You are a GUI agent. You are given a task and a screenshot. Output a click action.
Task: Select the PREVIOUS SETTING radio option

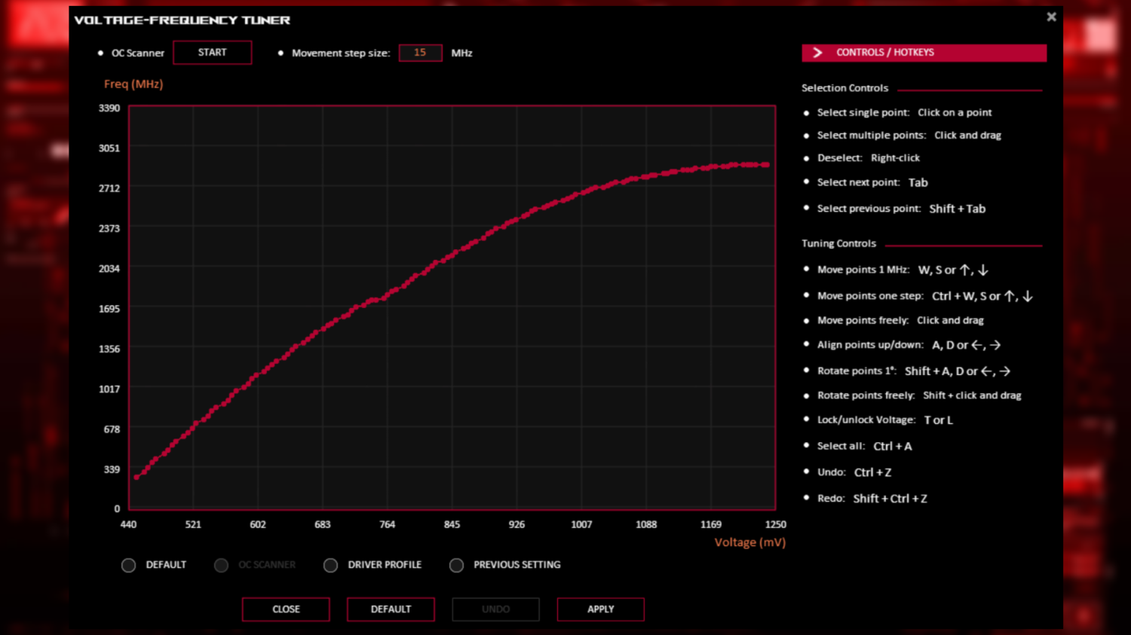(x=456, y=565)
